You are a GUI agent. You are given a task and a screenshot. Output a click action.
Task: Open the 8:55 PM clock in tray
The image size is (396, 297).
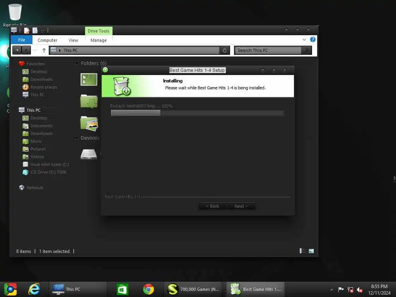coord(379,289)
